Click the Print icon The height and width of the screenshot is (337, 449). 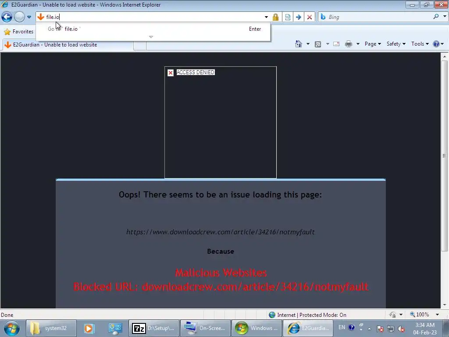(x=349, y=44)
